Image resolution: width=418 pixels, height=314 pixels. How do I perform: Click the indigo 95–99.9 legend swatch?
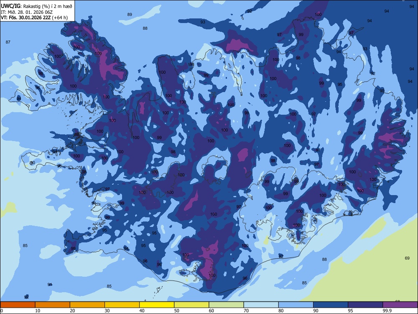pyautogui.click(x=365, y=305)
